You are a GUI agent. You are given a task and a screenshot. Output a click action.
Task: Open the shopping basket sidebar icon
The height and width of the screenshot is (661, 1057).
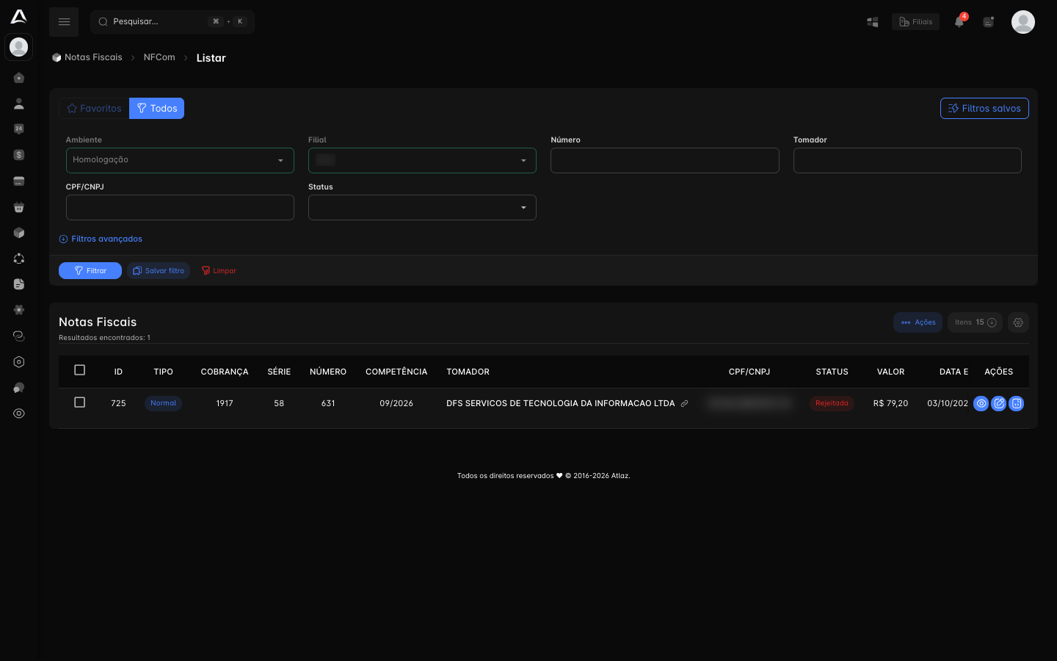point(19,207)
